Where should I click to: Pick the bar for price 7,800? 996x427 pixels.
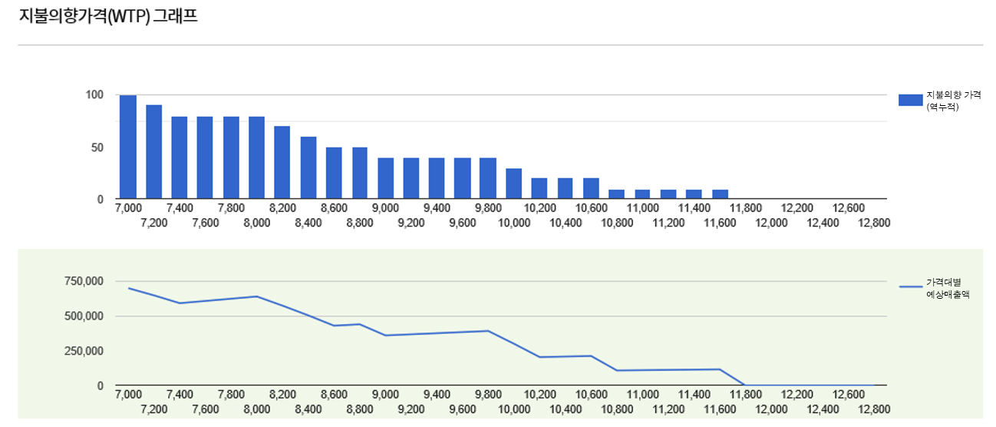point(231,157)
